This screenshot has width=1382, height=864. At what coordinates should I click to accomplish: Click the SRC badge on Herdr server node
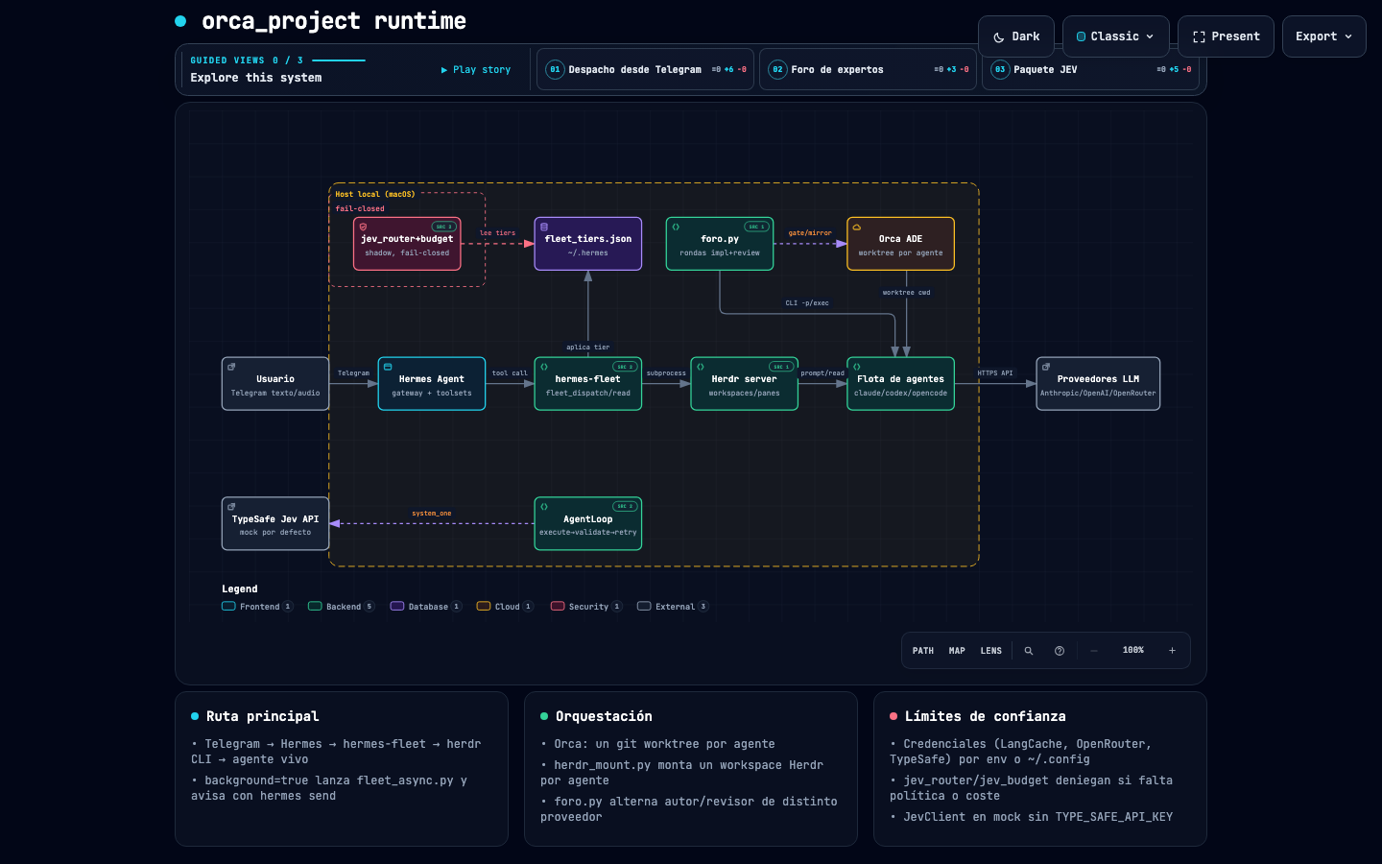781,367
